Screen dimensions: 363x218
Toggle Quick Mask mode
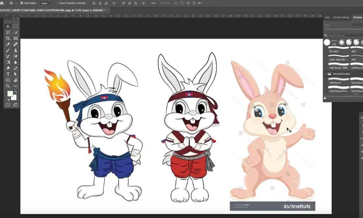[x=8, y=105]
